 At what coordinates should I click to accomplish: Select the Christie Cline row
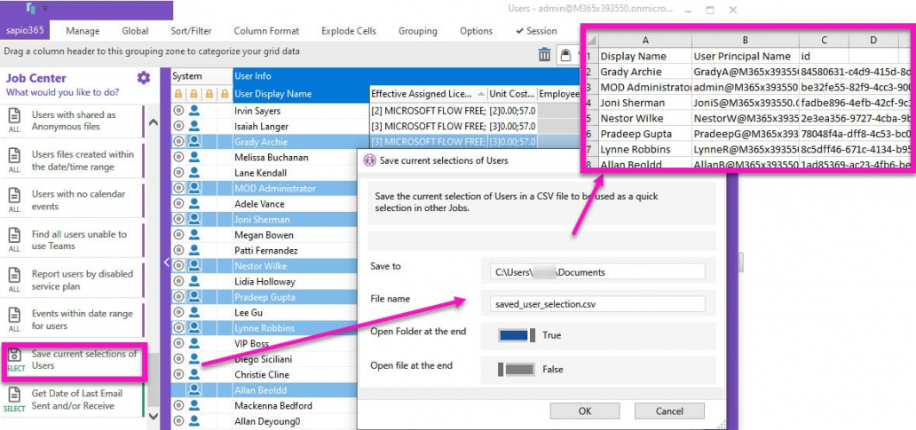264,374
